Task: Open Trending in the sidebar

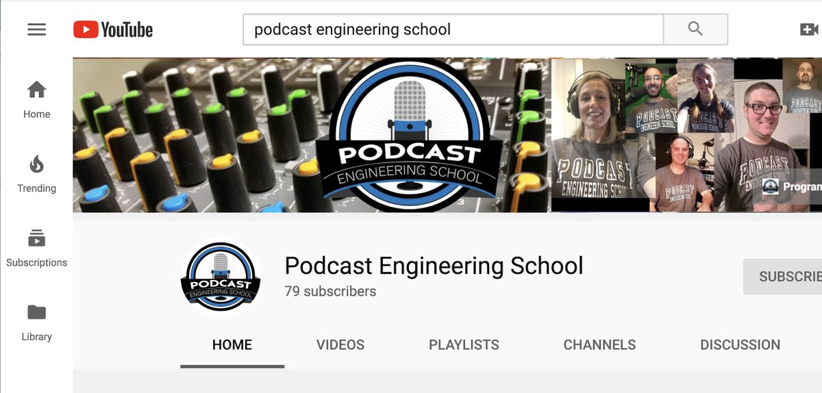Action: click(x=36, y=174)
